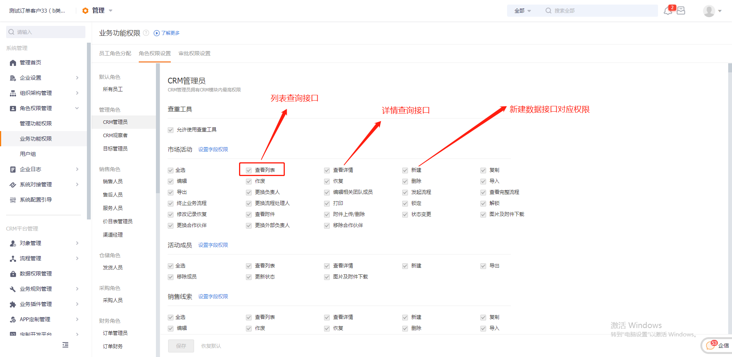Click the 保存 button

181,346
